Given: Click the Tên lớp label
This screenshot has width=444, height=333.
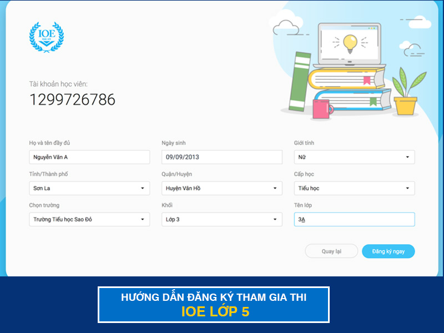Looking at the screenshot, I should pos(302,205).
